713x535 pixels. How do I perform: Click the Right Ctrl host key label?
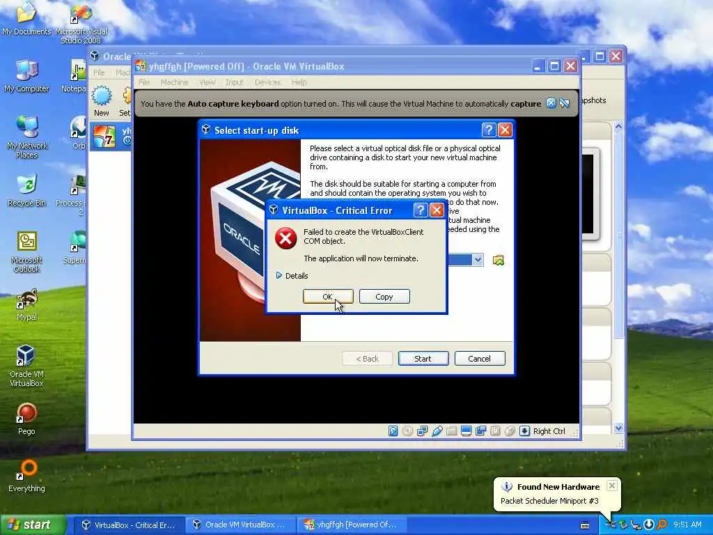point(549,431)
